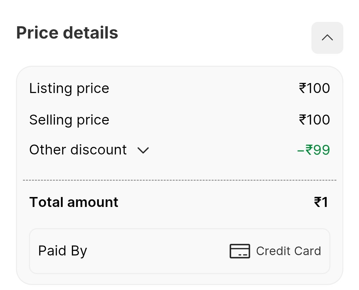This screenshot has height=290, width=359.
Task: Click the green −₹99 discount value
Action: point(313,150)
